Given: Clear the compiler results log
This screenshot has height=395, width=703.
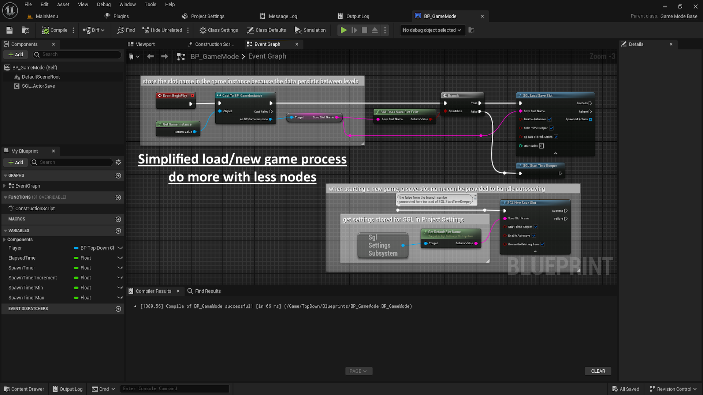Looking at the screenshot, I should 598,371.
